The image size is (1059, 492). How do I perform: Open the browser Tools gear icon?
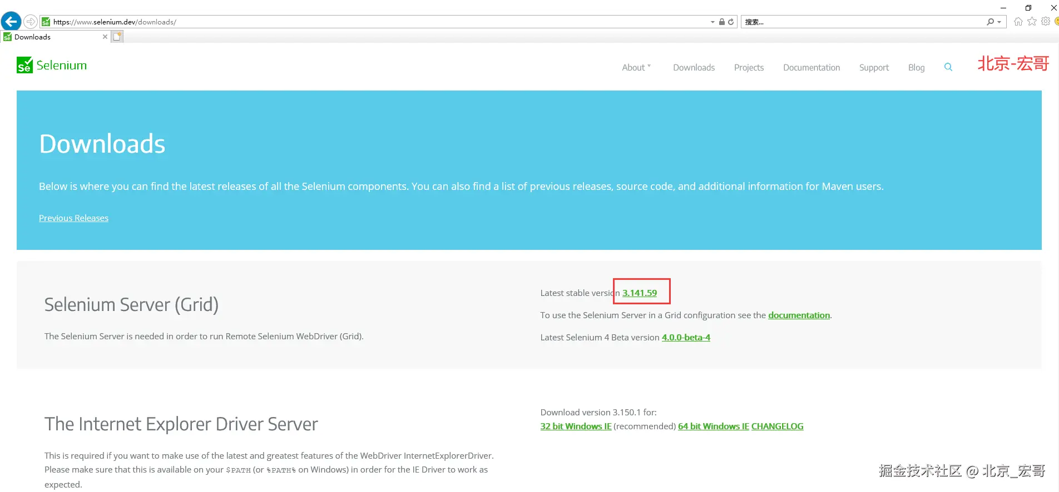point(1046,21)
